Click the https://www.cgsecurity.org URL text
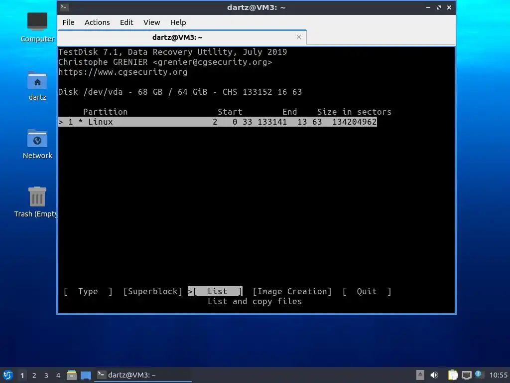The width and height of the screenshot is (510, 383). (123, 72)
